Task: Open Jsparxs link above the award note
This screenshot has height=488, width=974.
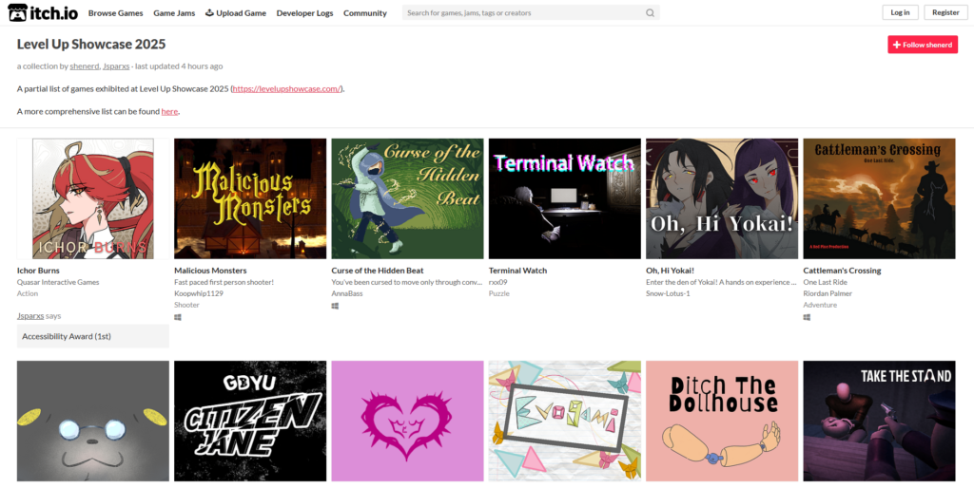Action: (x=30, y=315)
